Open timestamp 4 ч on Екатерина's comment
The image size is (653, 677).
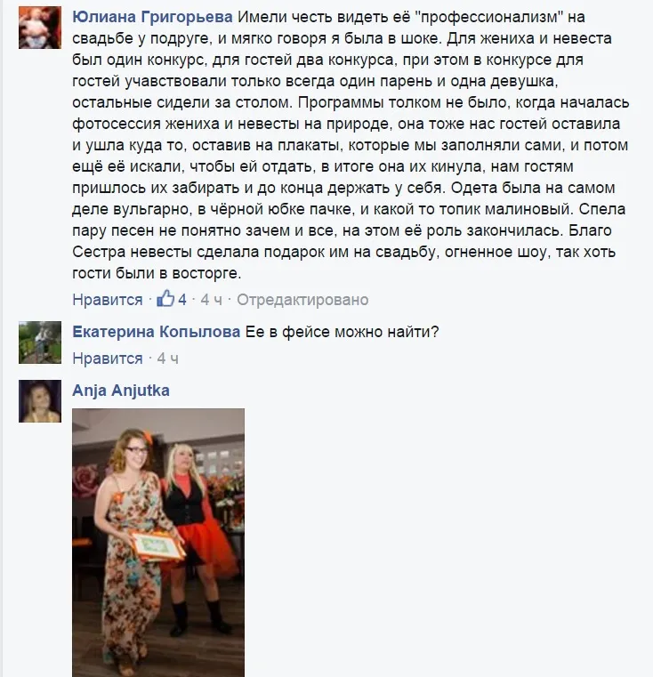pos(167,358)
